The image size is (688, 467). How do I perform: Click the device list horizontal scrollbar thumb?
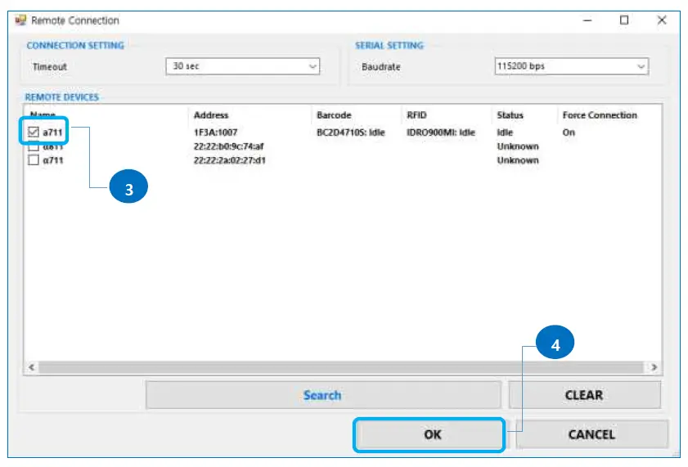click(x=341, y=367)
